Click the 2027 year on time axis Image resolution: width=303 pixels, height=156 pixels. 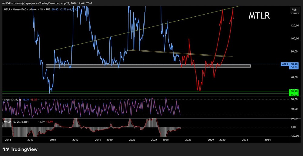point(188,140)
